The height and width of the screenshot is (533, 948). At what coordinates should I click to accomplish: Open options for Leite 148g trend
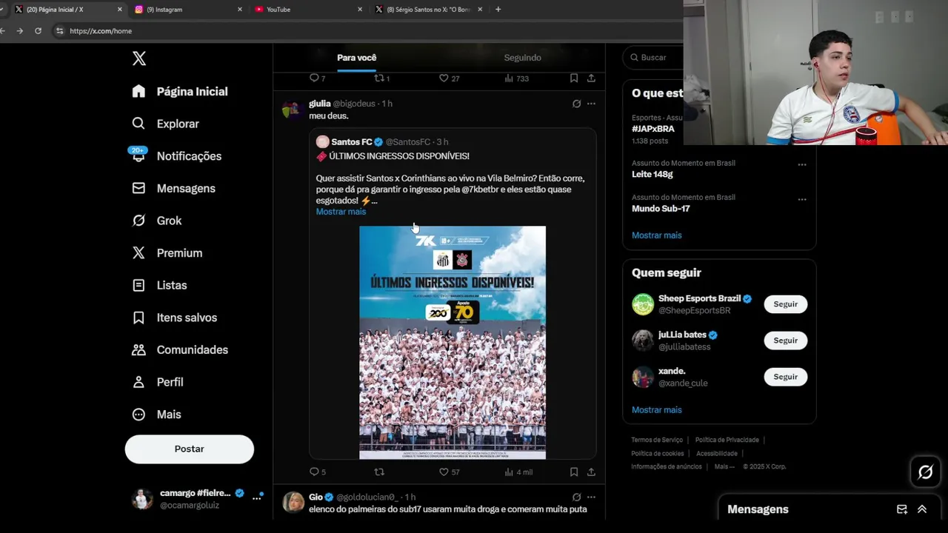tap(802, 164)
